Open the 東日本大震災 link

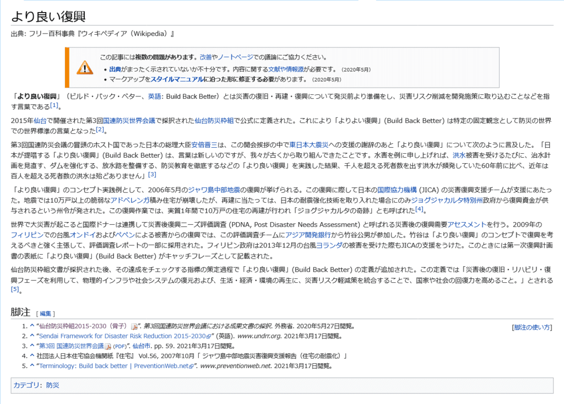[x=309, y=145]
